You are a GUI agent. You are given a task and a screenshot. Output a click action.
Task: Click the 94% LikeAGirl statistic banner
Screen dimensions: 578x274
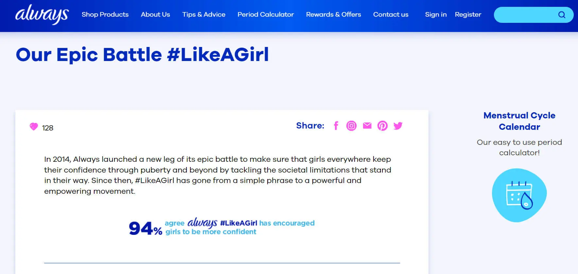point(222,227)
